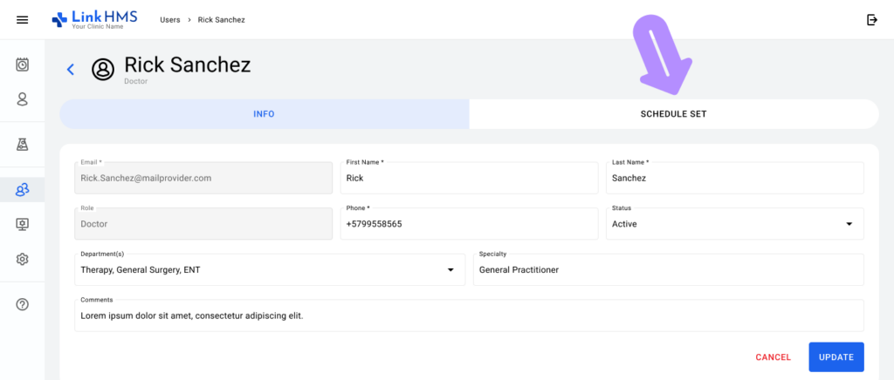
Task: Click the Rick Sanchez page heading
Action: pos(188,64)
